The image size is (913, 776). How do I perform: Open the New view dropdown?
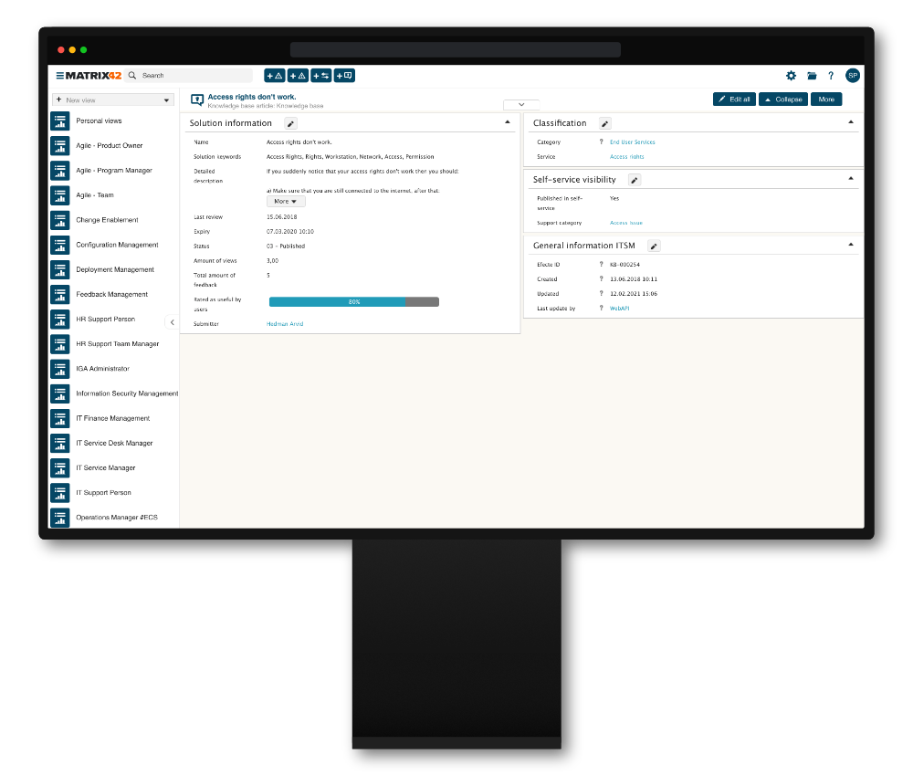[x=113, y=100]
